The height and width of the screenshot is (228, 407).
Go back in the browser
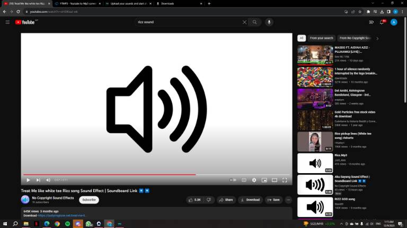click(5, 12)
